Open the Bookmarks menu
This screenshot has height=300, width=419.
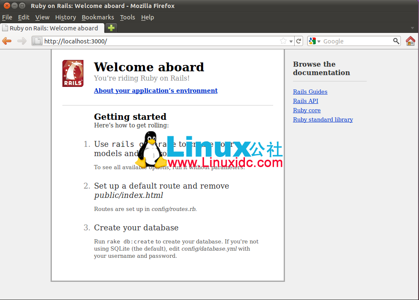98,17
